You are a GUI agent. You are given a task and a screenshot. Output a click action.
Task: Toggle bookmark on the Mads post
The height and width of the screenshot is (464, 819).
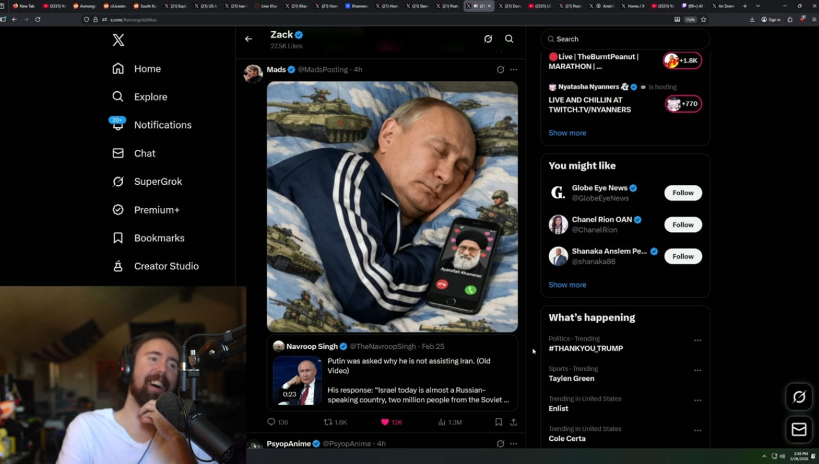coord(499,422)
